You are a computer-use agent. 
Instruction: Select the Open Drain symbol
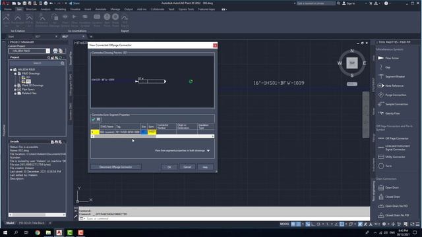pyautogui.click(x=388, y=188)
